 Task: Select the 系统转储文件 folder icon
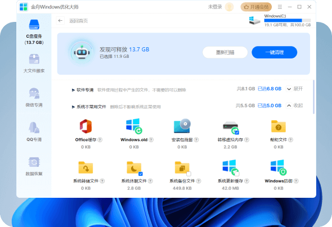tap(86, 167)
